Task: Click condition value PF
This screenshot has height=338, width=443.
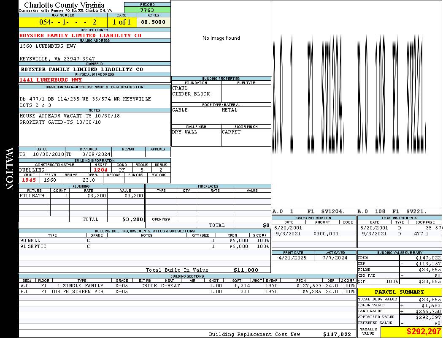Action: [122, 170]
